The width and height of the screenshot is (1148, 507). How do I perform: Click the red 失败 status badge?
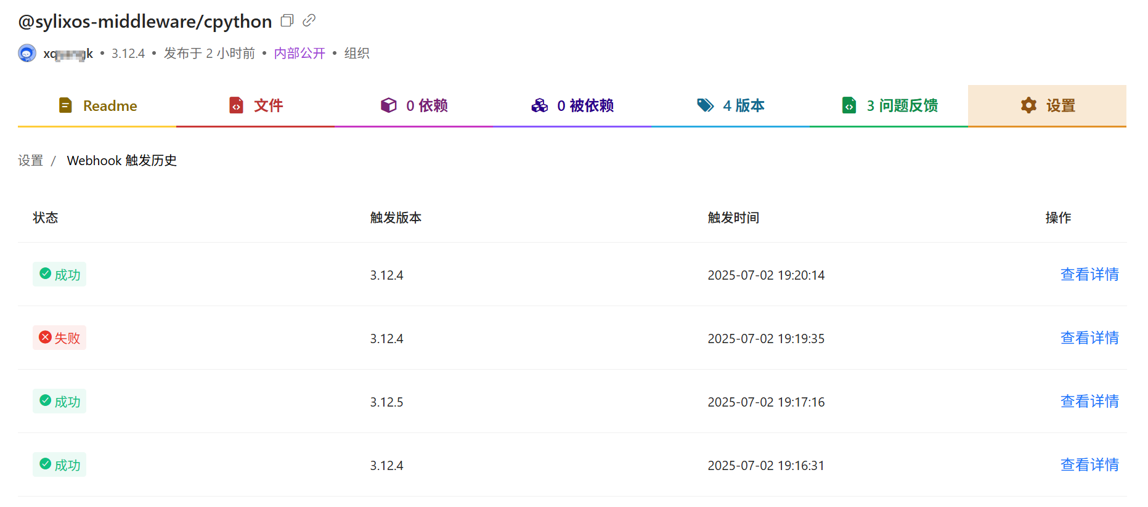click(x=60, y=338)
